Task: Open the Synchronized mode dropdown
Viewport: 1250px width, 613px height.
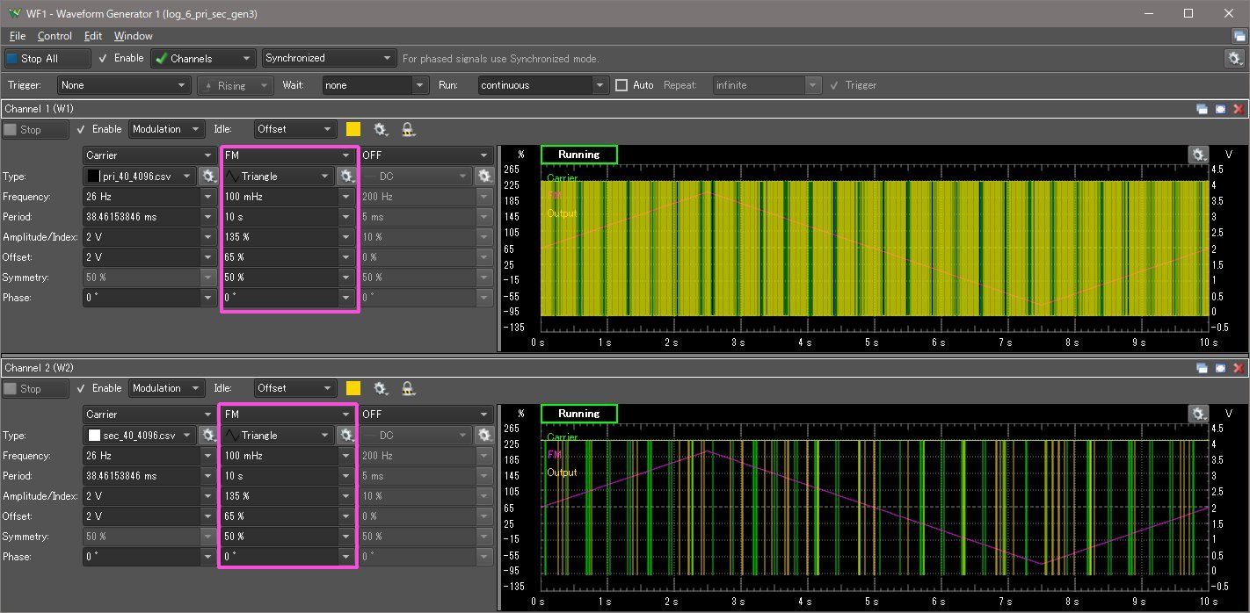Action: (x=329, y=58)
